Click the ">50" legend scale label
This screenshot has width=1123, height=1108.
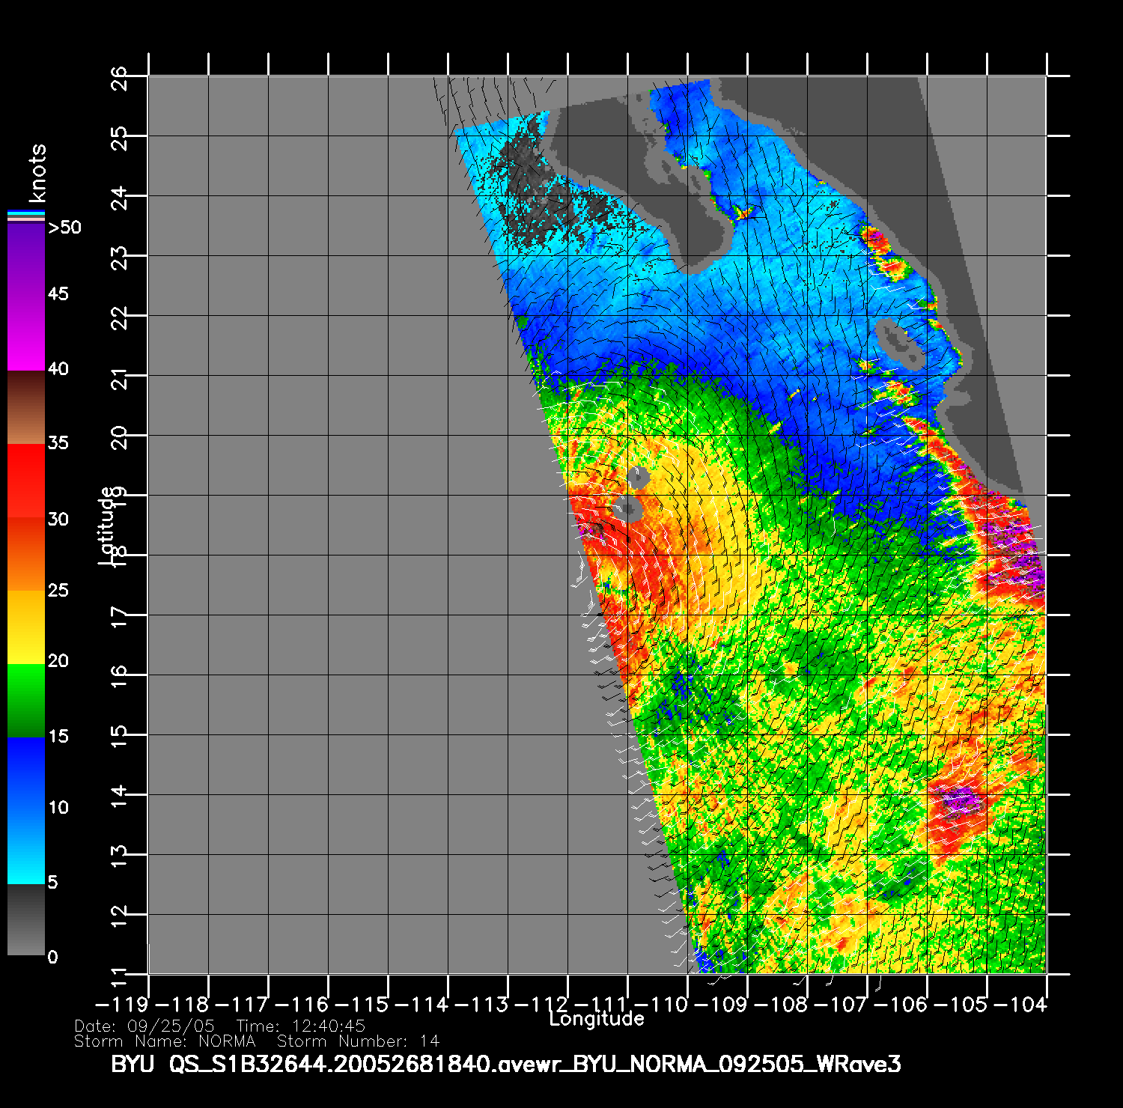pyautogui.click(x=64, y=228)
